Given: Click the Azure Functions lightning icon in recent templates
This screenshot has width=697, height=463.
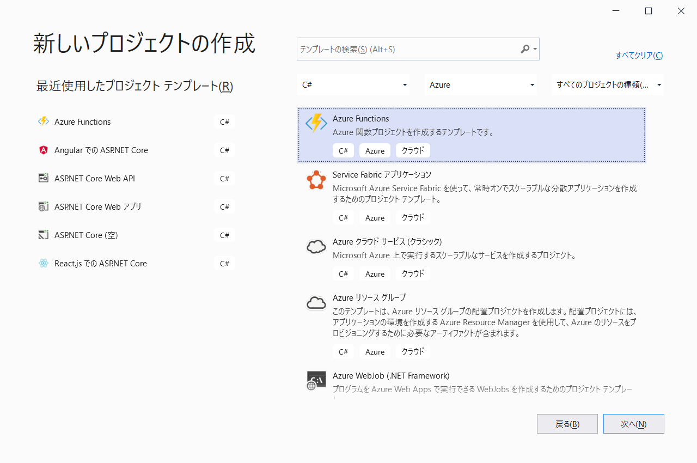Looking at the screenshot, I should (x=44, y=121).
